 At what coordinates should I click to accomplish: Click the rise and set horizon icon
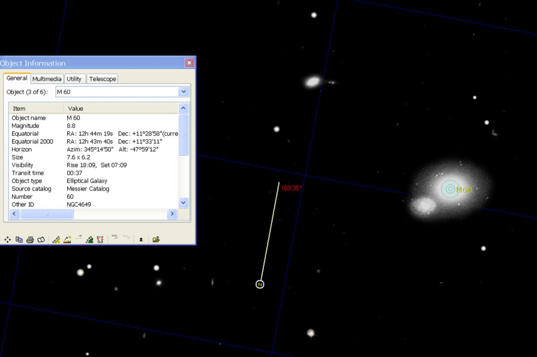coord(67,240)
